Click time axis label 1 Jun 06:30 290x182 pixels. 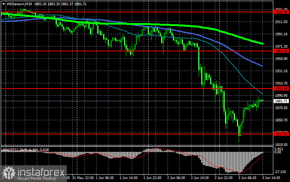pos(105,178)
